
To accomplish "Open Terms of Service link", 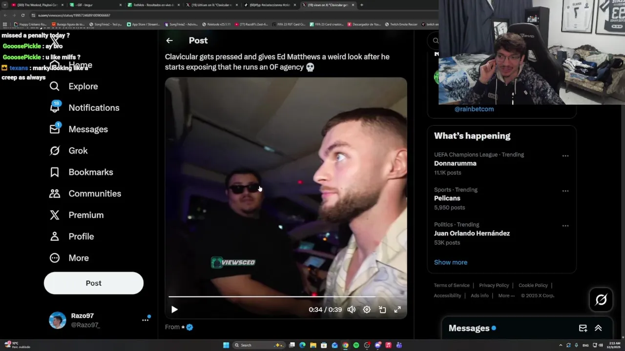I will [x=452, y=285].
